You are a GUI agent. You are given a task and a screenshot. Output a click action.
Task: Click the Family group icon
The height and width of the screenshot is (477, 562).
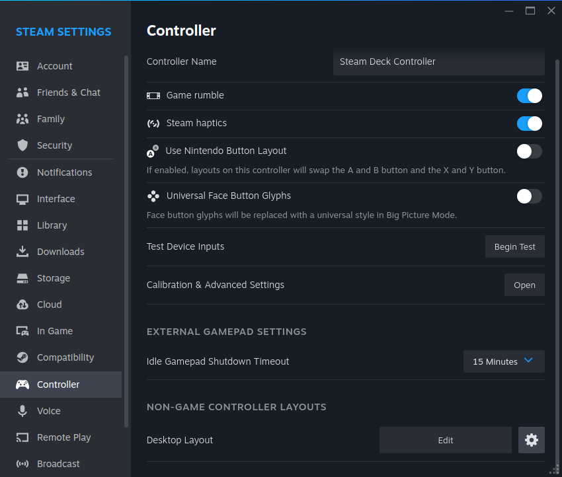(22, 119)
